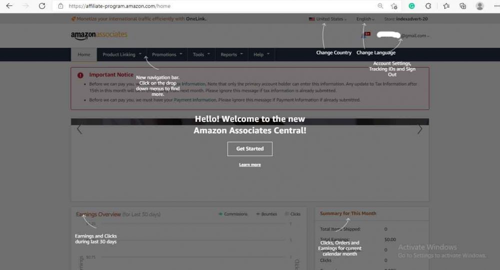The height and width of the screenshot is (270, 500).
Task: Open the Grammarly extension icon
Action: pos(411,5)
